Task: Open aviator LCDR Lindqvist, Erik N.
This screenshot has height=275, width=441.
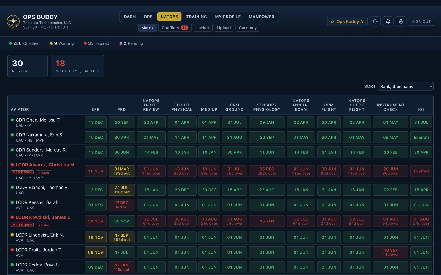Action: tap(40, 235)
